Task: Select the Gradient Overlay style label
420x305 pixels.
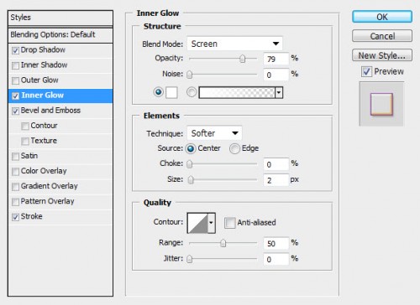Action: pos(50,186)
